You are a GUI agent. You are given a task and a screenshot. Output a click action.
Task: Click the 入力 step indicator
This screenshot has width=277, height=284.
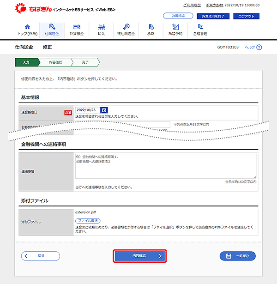coord(27,62)
